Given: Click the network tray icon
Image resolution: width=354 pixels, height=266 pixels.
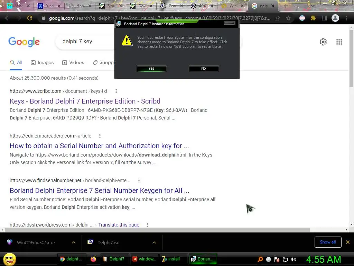Looking at the screenshot, I should [x=285, y=259].
